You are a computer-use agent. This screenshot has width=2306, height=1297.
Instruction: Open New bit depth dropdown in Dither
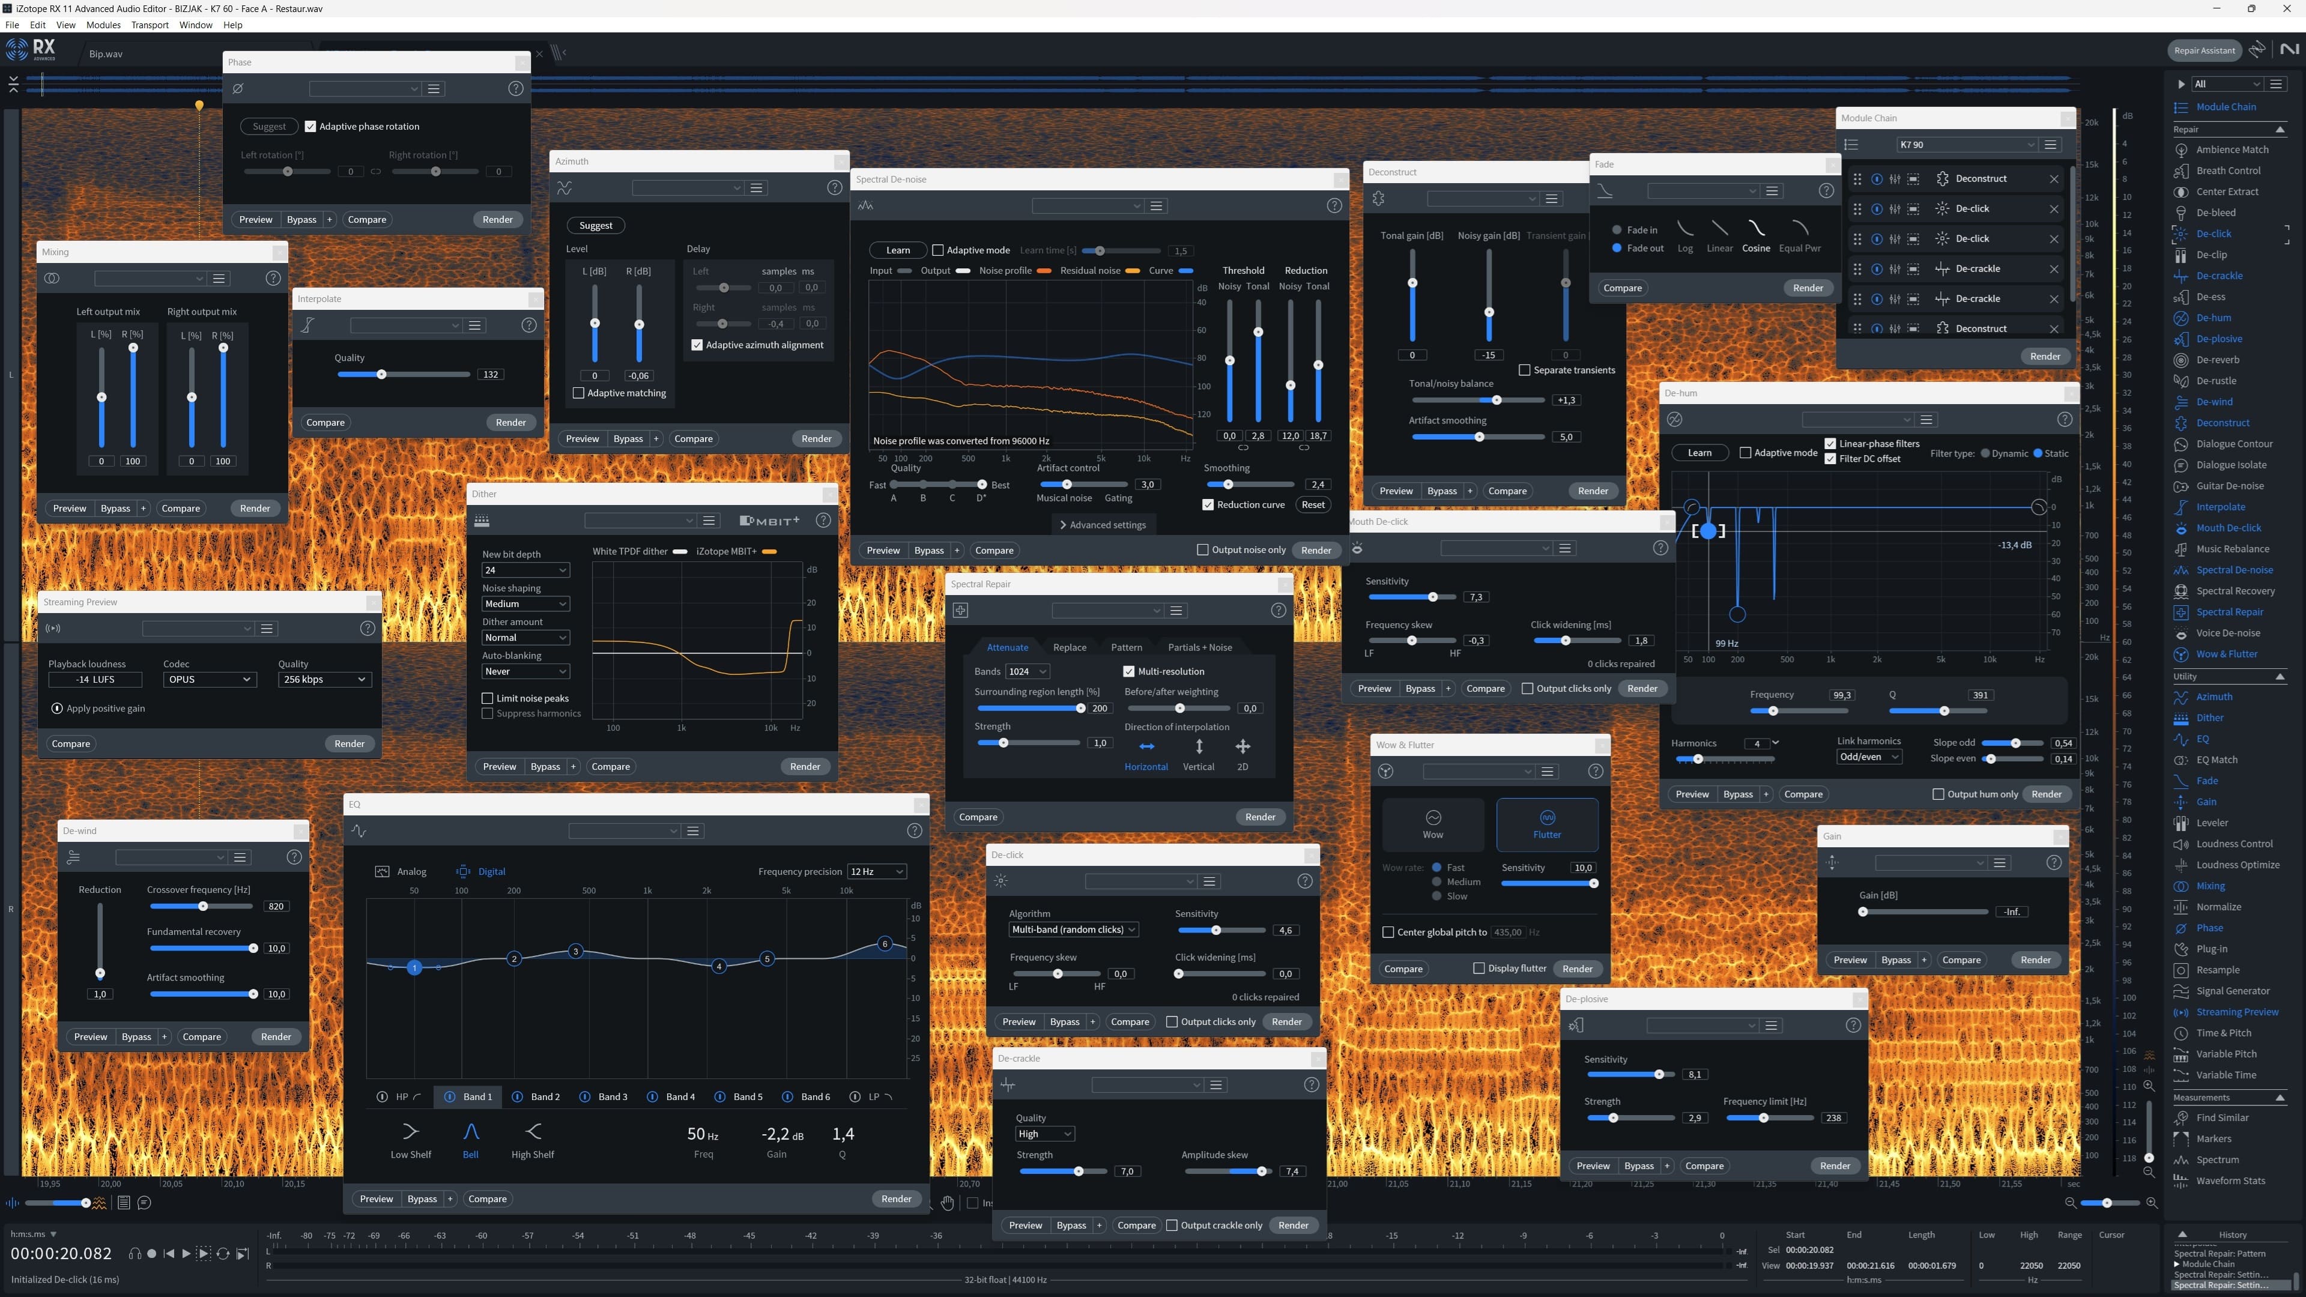tap(525, 570)
